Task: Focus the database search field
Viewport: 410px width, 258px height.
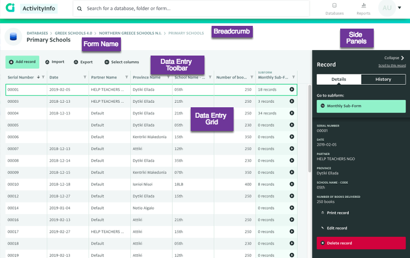Action: click(x=191, y=8)
